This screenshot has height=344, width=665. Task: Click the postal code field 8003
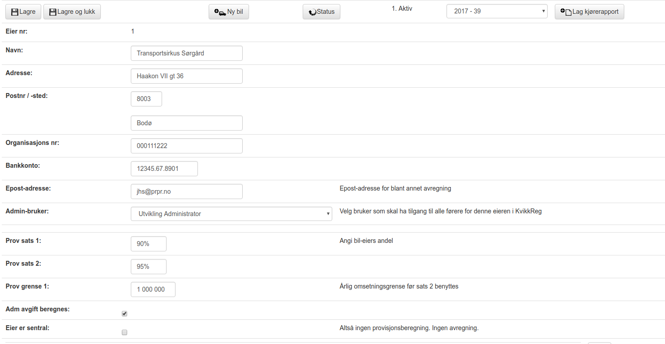point(146,99)
